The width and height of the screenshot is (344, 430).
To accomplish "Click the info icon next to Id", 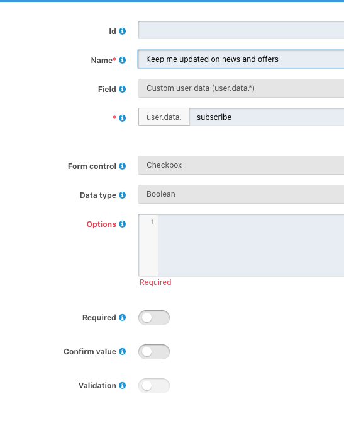I will pyautogui.click(x=122, y=32).
